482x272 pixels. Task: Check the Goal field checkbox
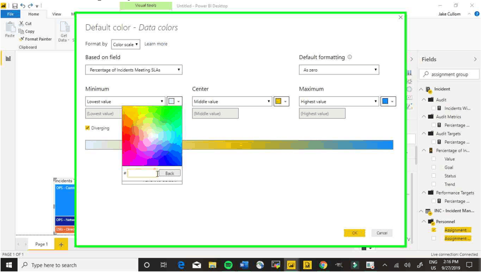434,167
